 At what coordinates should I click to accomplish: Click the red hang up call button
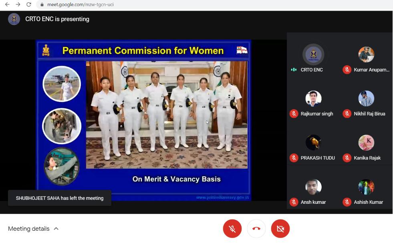[256, 229]
